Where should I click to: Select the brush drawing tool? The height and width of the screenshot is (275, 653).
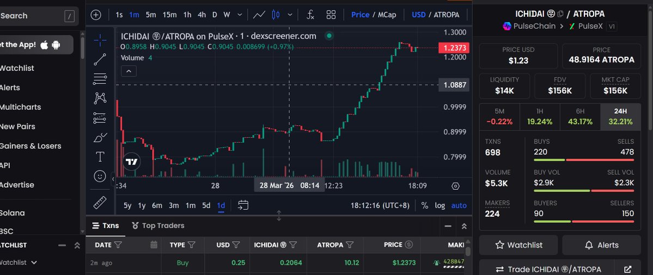pos(100,137)
